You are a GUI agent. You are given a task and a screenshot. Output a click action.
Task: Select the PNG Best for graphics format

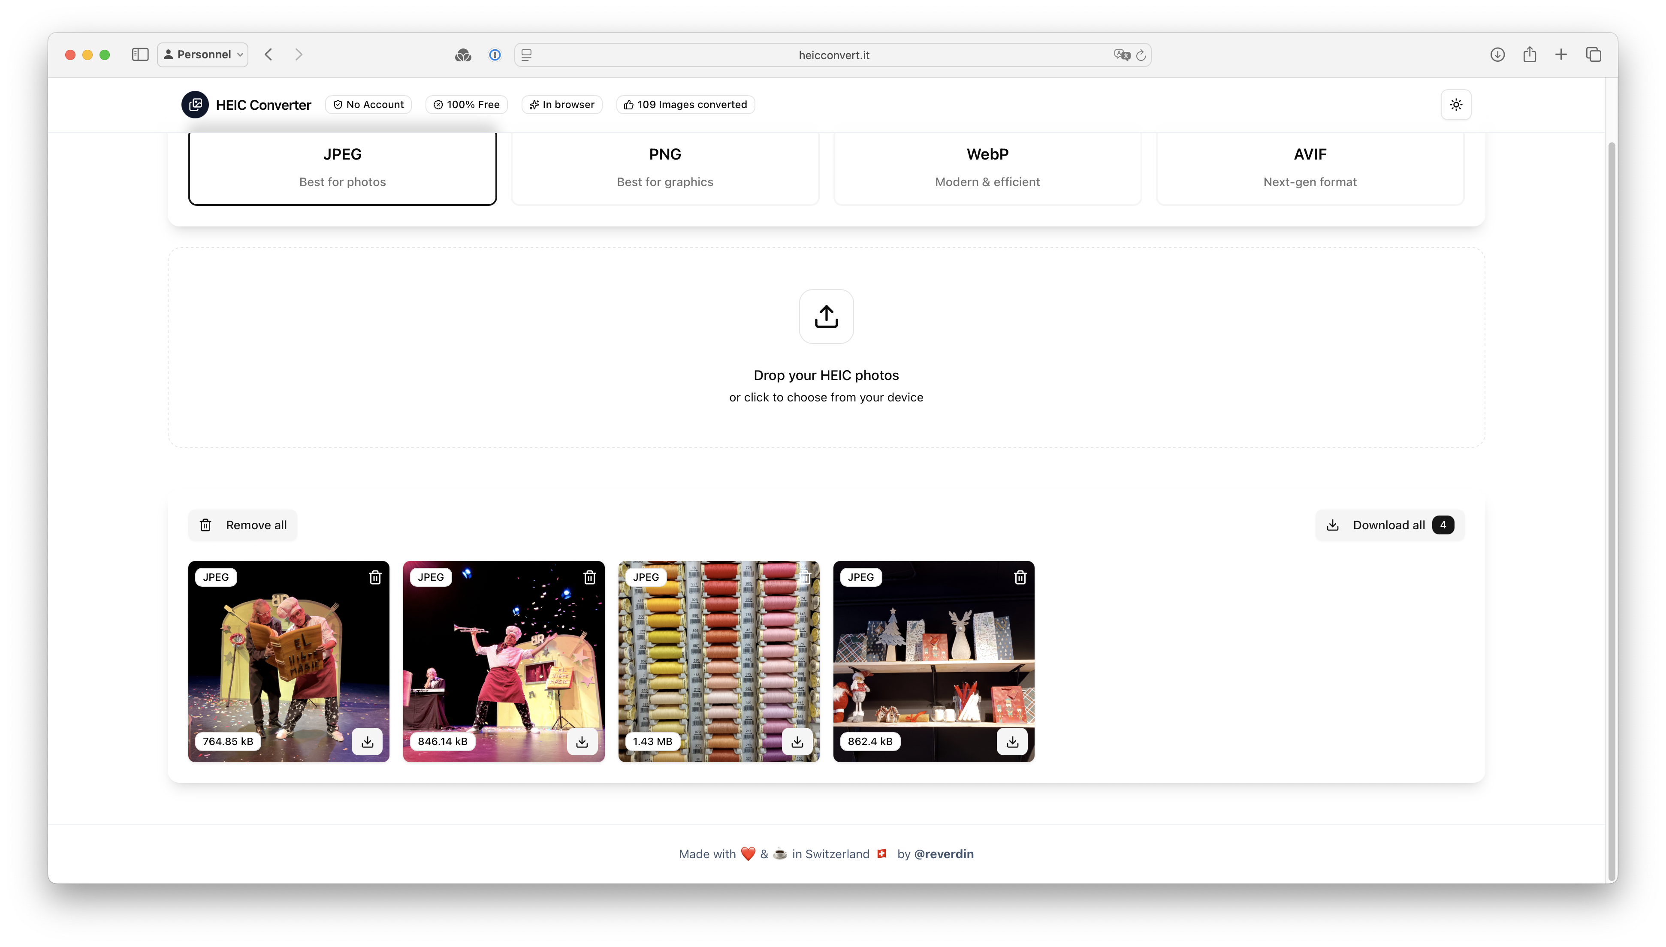(664, 168)
